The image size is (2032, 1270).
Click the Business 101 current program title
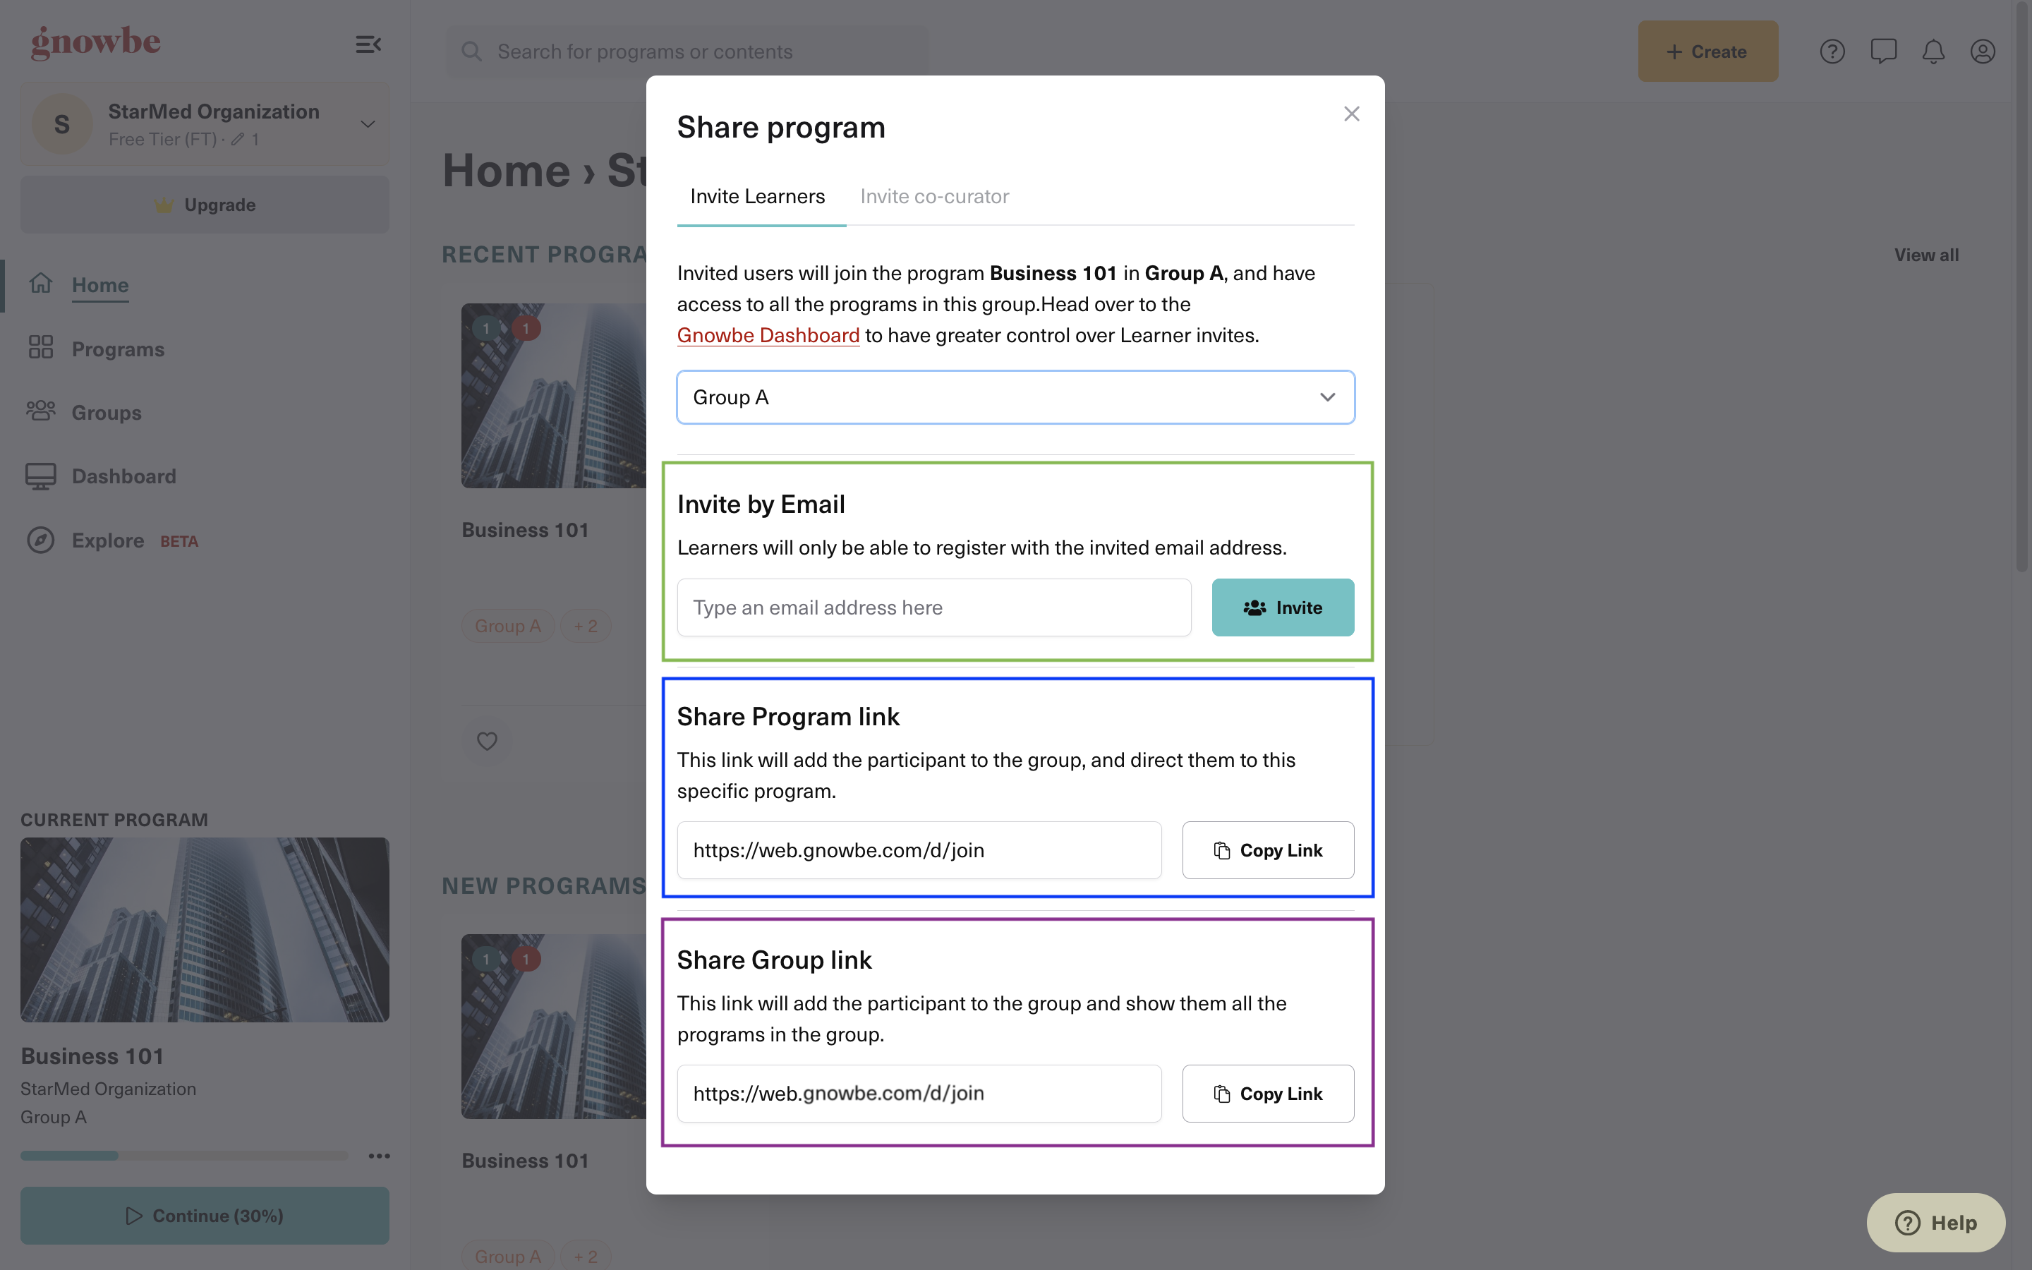point(92,1056)
